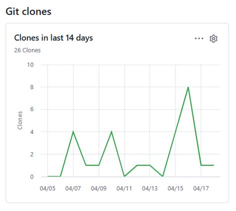Click the zero point before 04/15

coord(163,176)
